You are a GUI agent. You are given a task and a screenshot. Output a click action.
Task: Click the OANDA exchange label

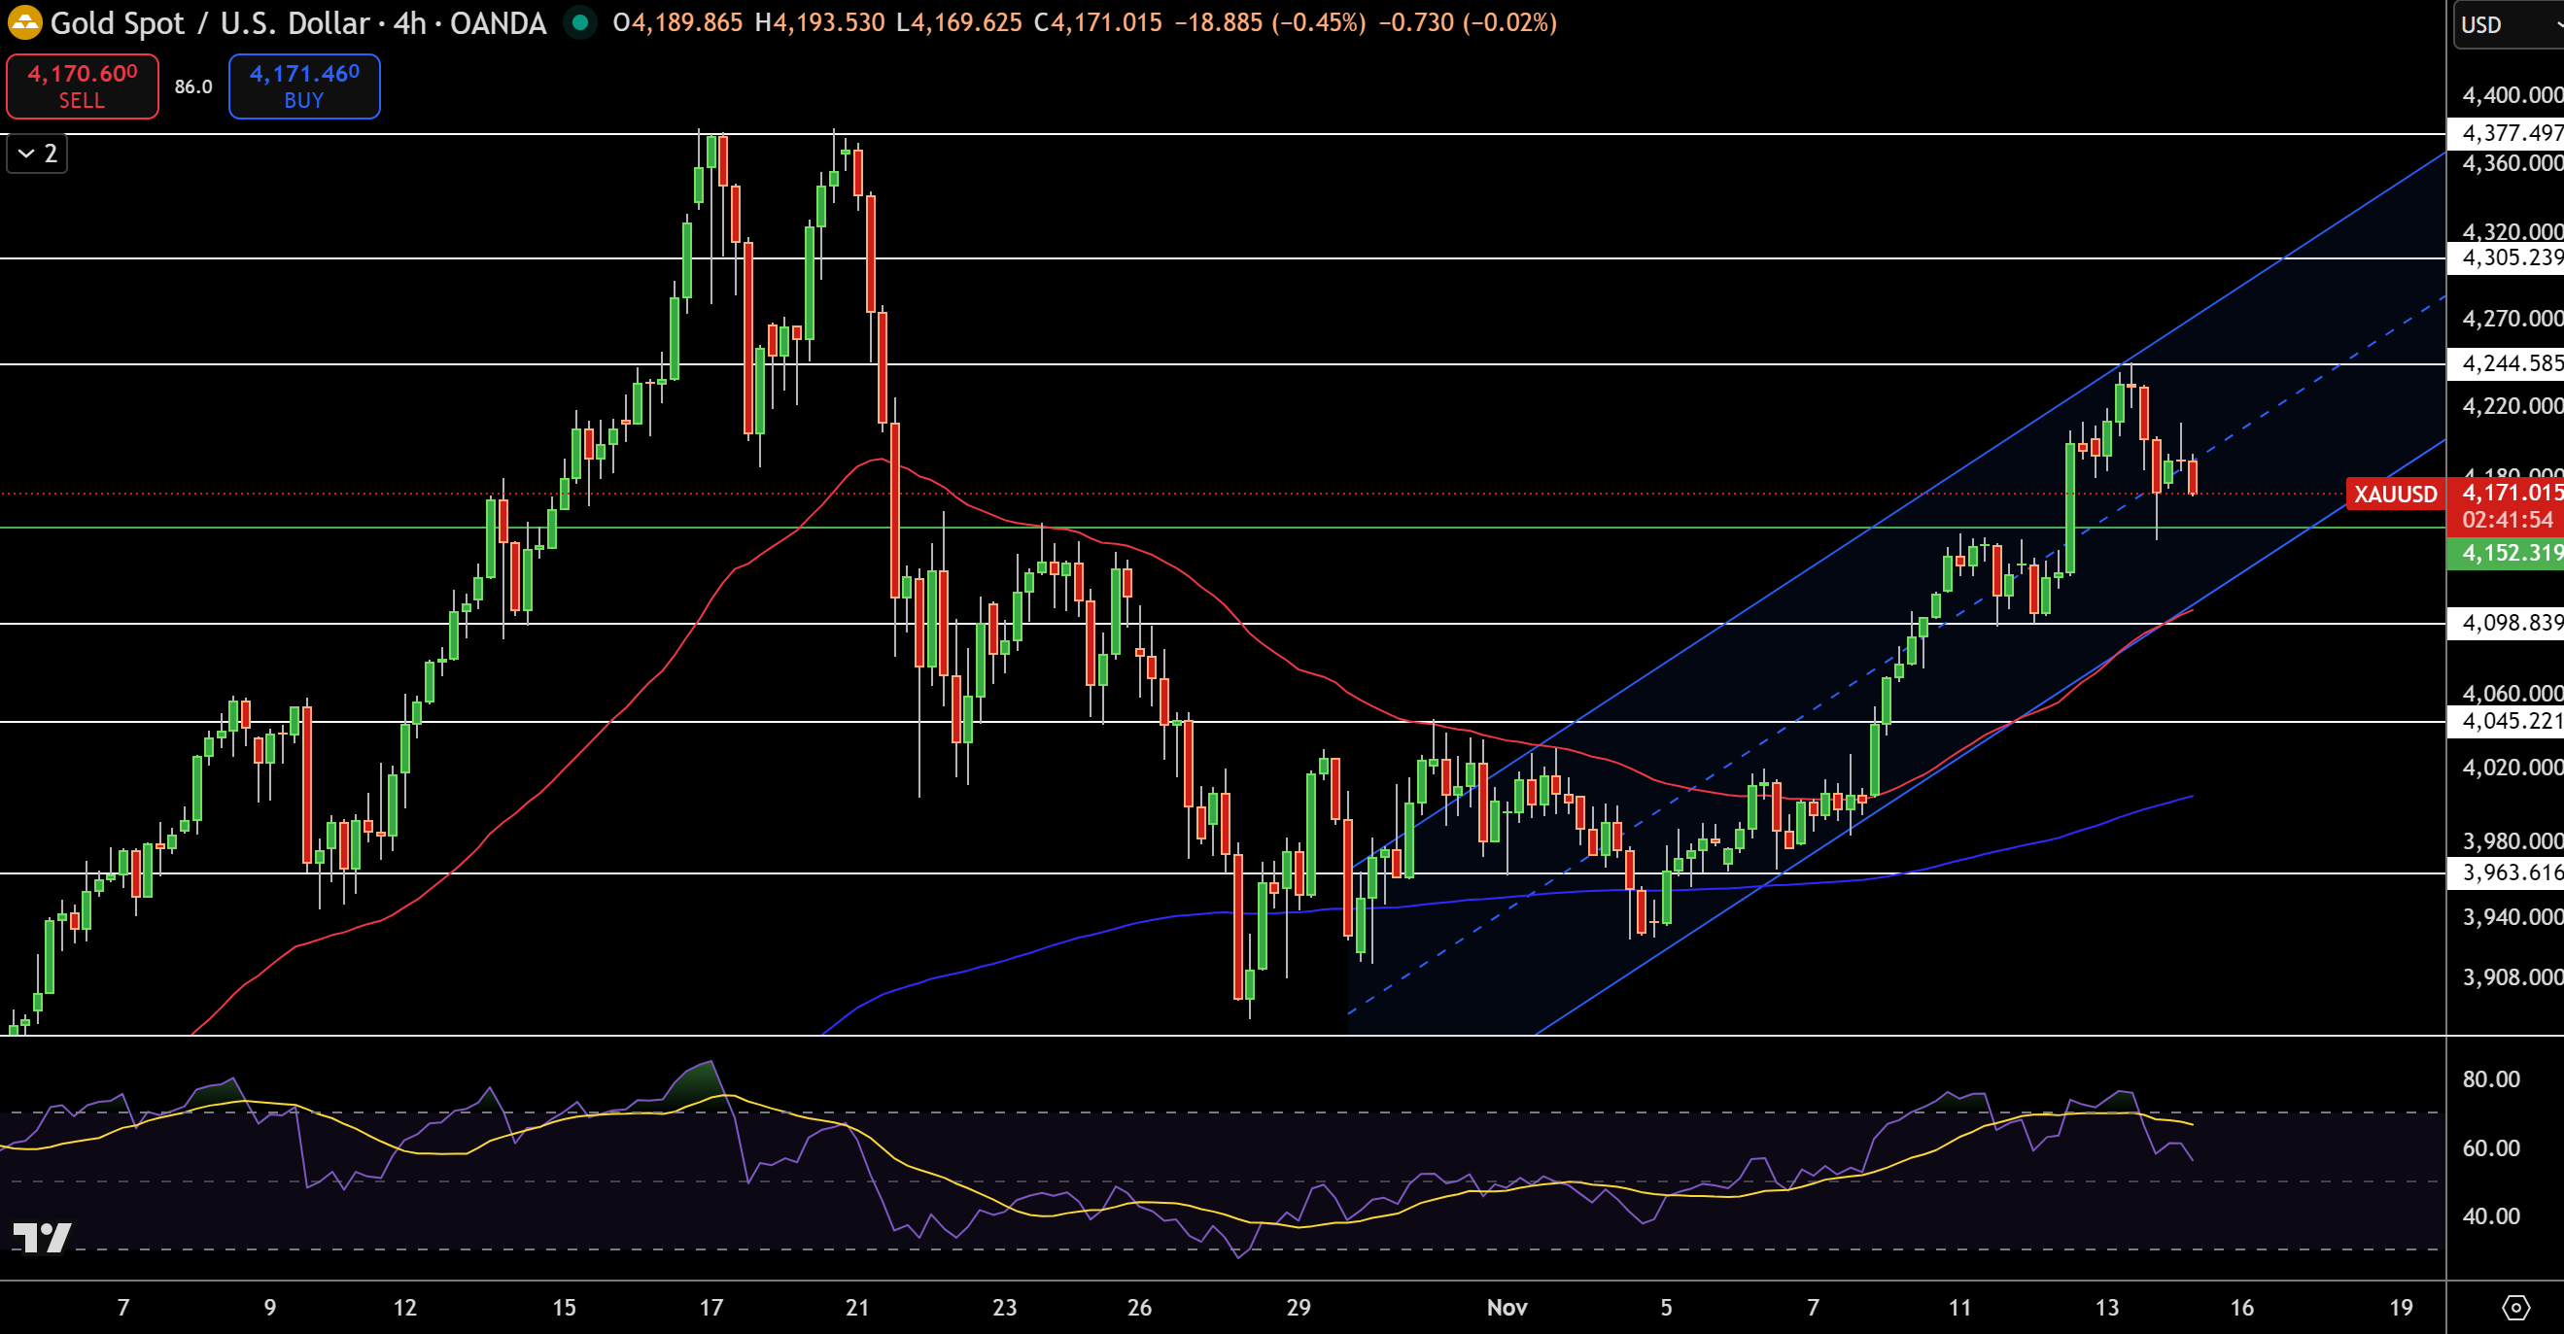click(x=498, y=23)
